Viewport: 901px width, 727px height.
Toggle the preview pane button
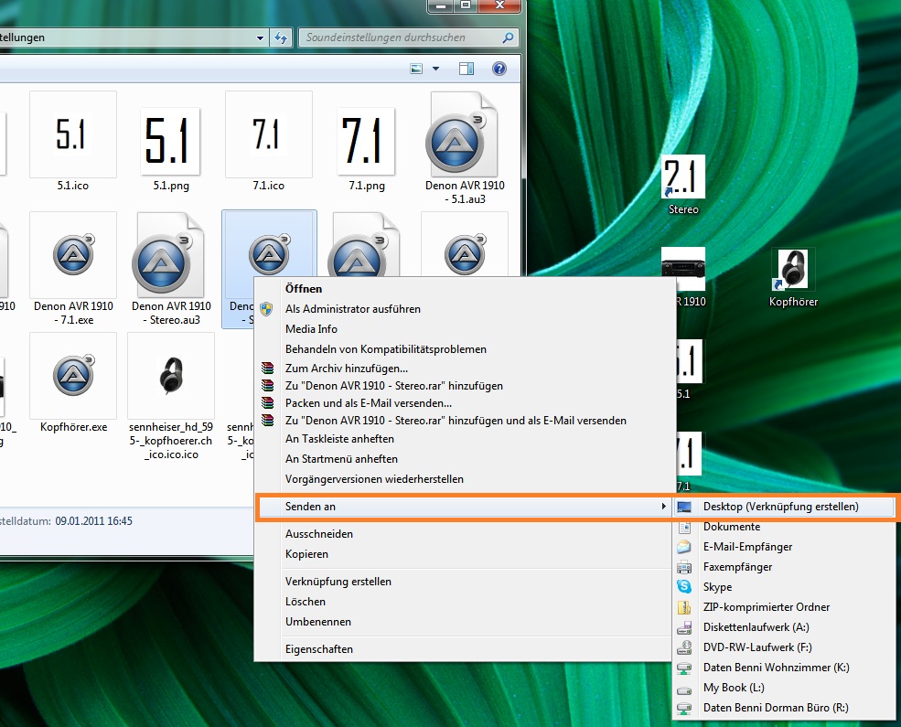[467, 69]
